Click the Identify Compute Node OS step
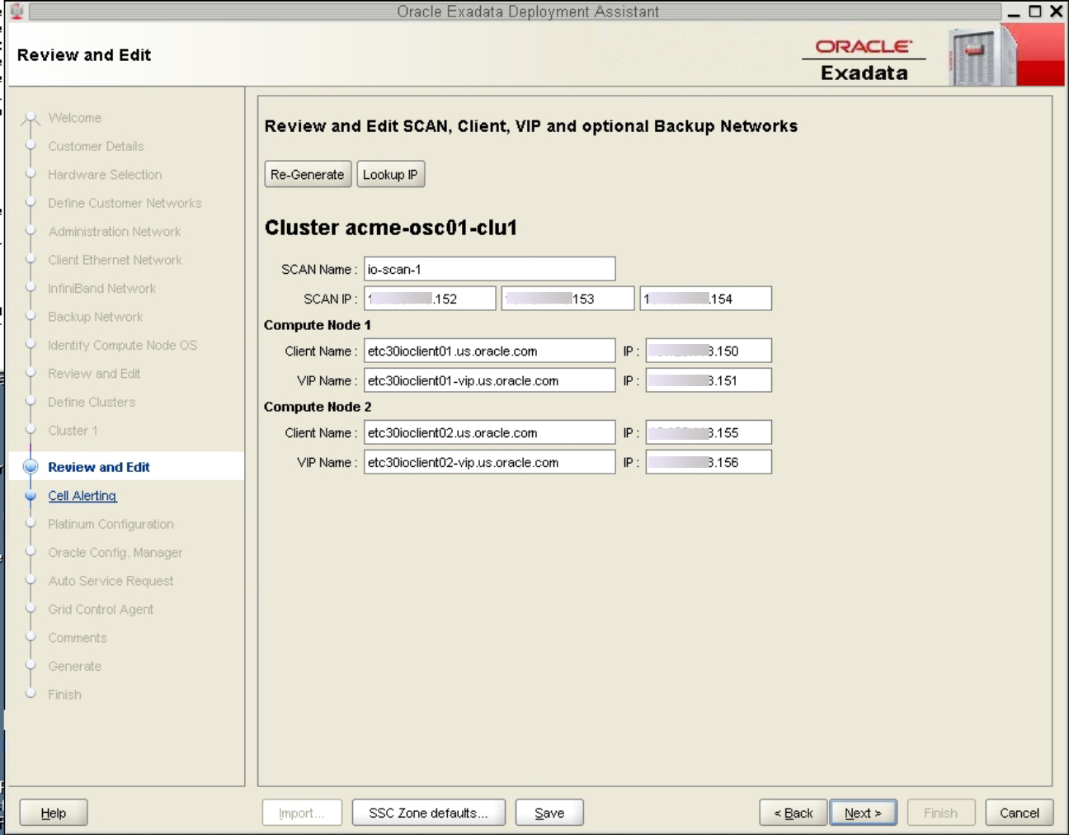 (x=123, y=345)
